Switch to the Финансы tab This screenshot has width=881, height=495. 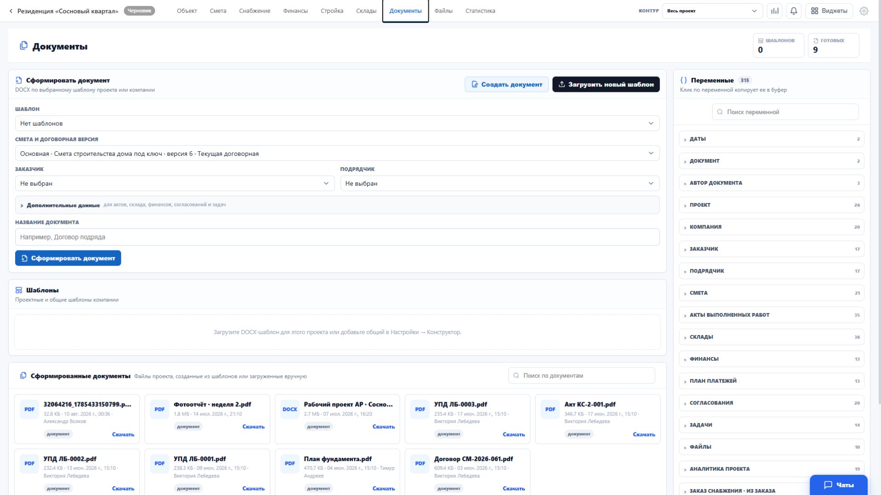point(295,11)
